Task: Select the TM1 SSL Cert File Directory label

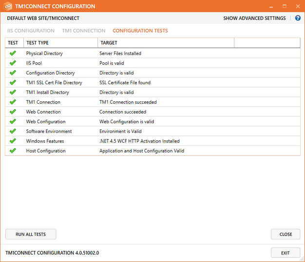Action: [54, 83]
